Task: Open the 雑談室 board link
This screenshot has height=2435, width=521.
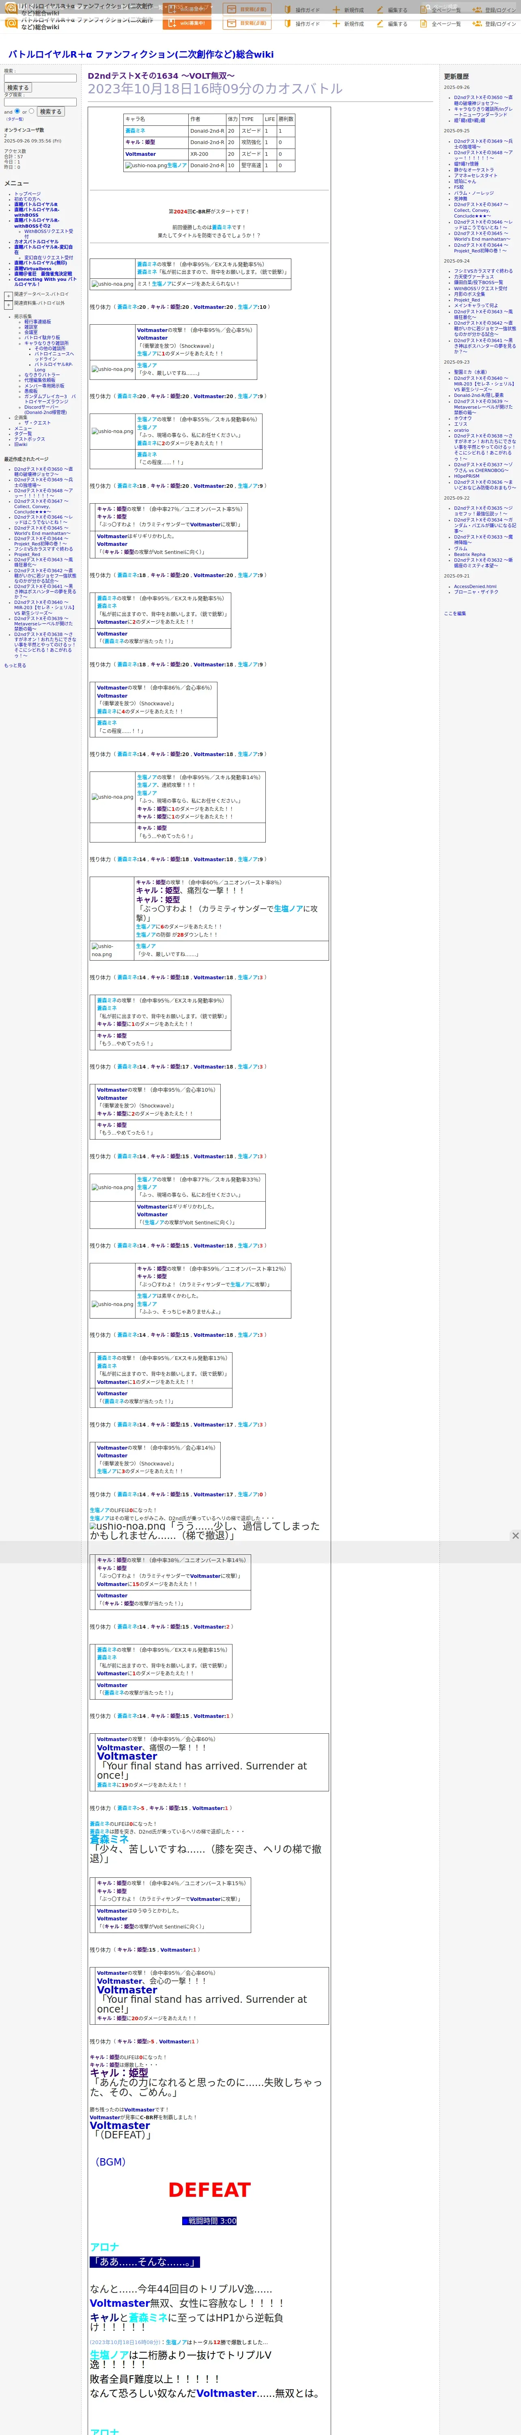Action: (x=31, y=327)
